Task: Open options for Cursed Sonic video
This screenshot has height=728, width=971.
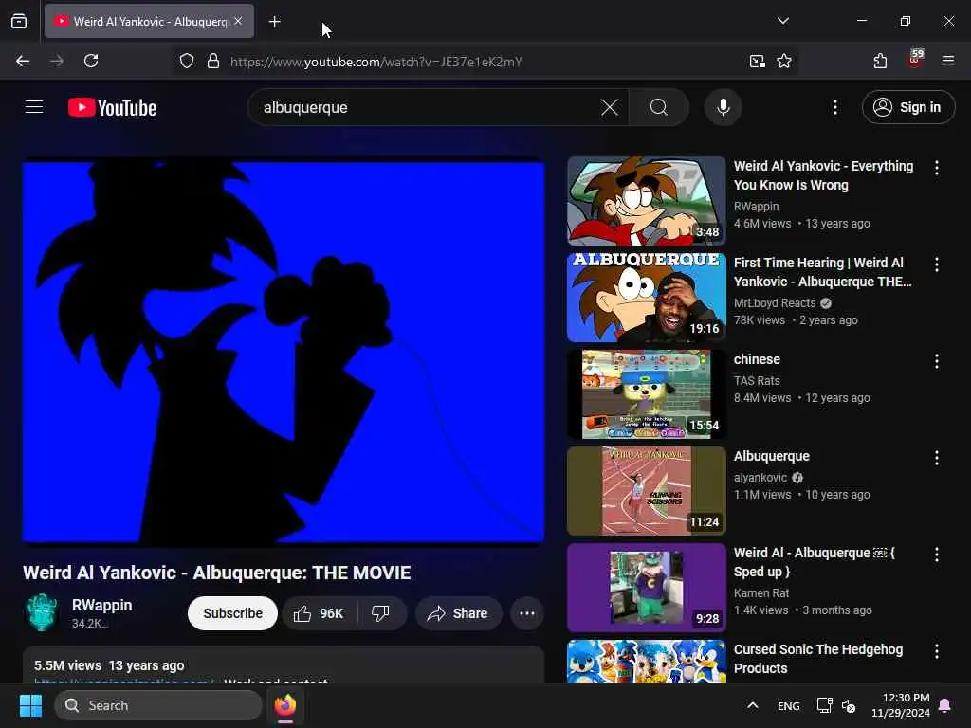Action: pyautogui.click(x=936, y=651)
